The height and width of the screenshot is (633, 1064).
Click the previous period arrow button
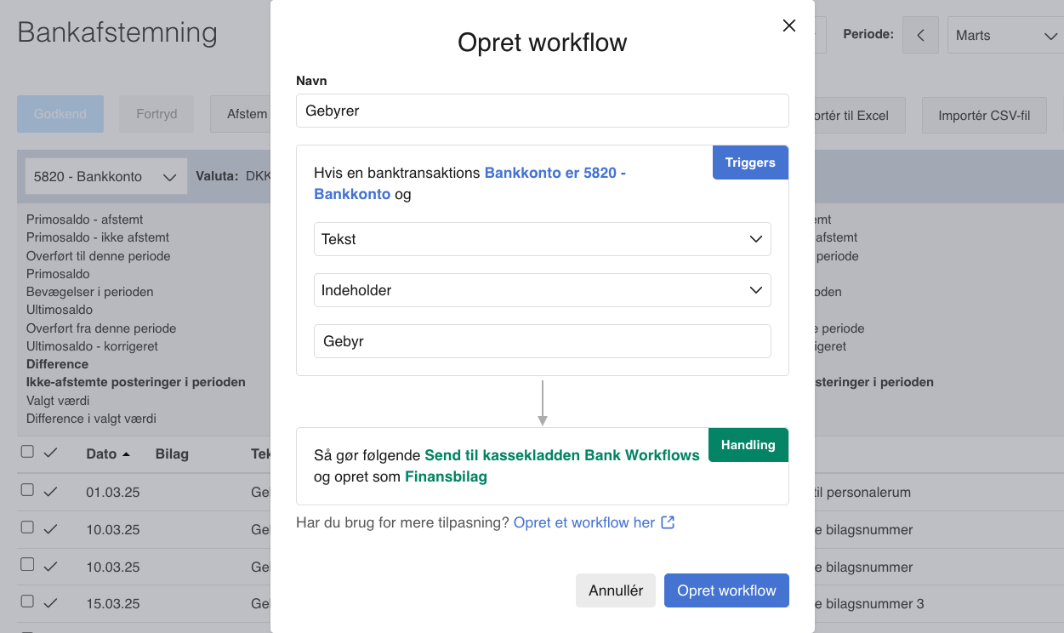tap(920, 36)
